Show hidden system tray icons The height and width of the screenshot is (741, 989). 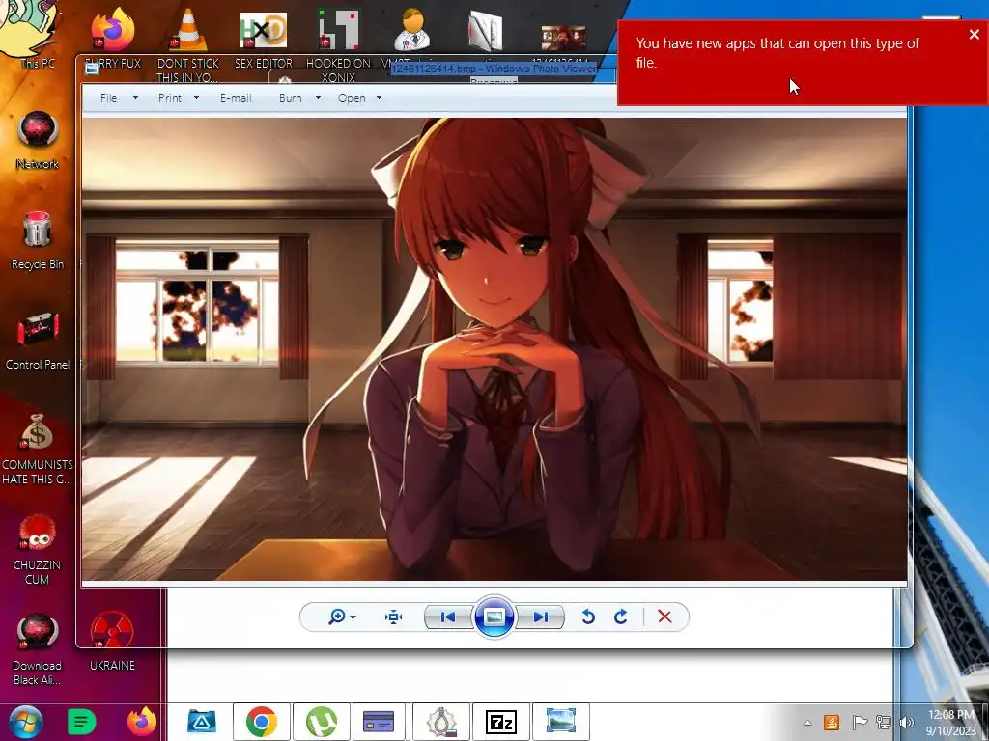point(807,723)
